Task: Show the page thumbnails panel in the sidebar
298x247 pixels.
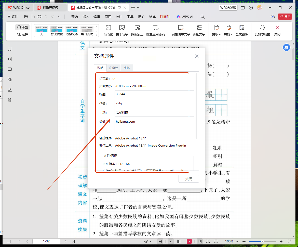Action: (9, 59)
